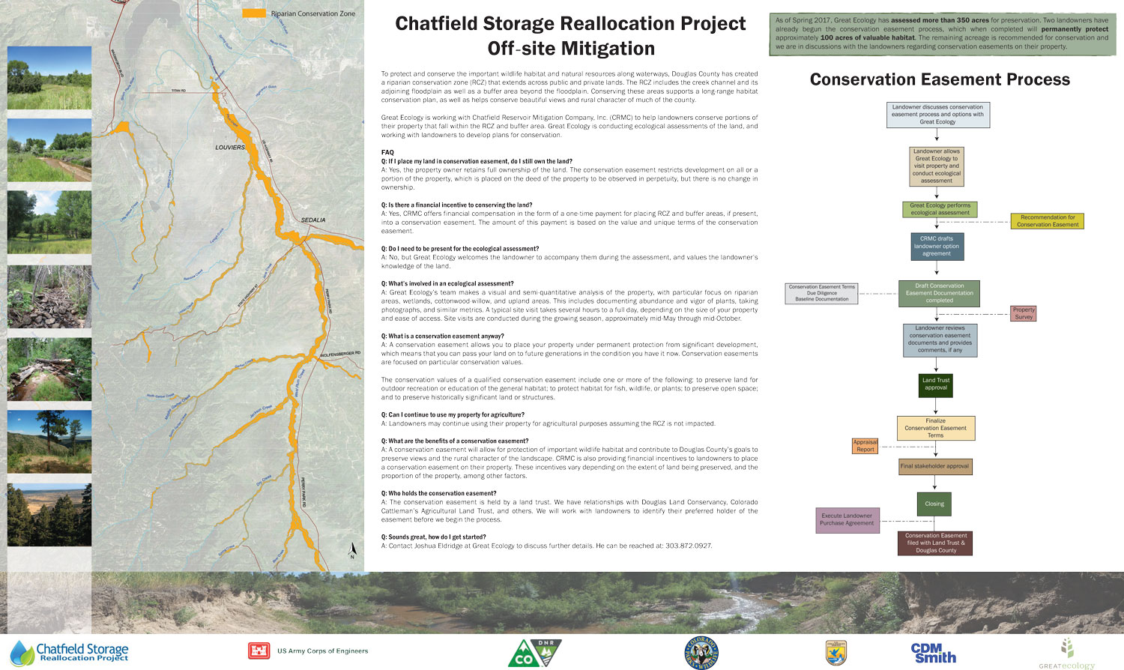The width and height of the screenshot is (1124, 670).
Task: Click 'What are the benefits' question
Action: 455,441
